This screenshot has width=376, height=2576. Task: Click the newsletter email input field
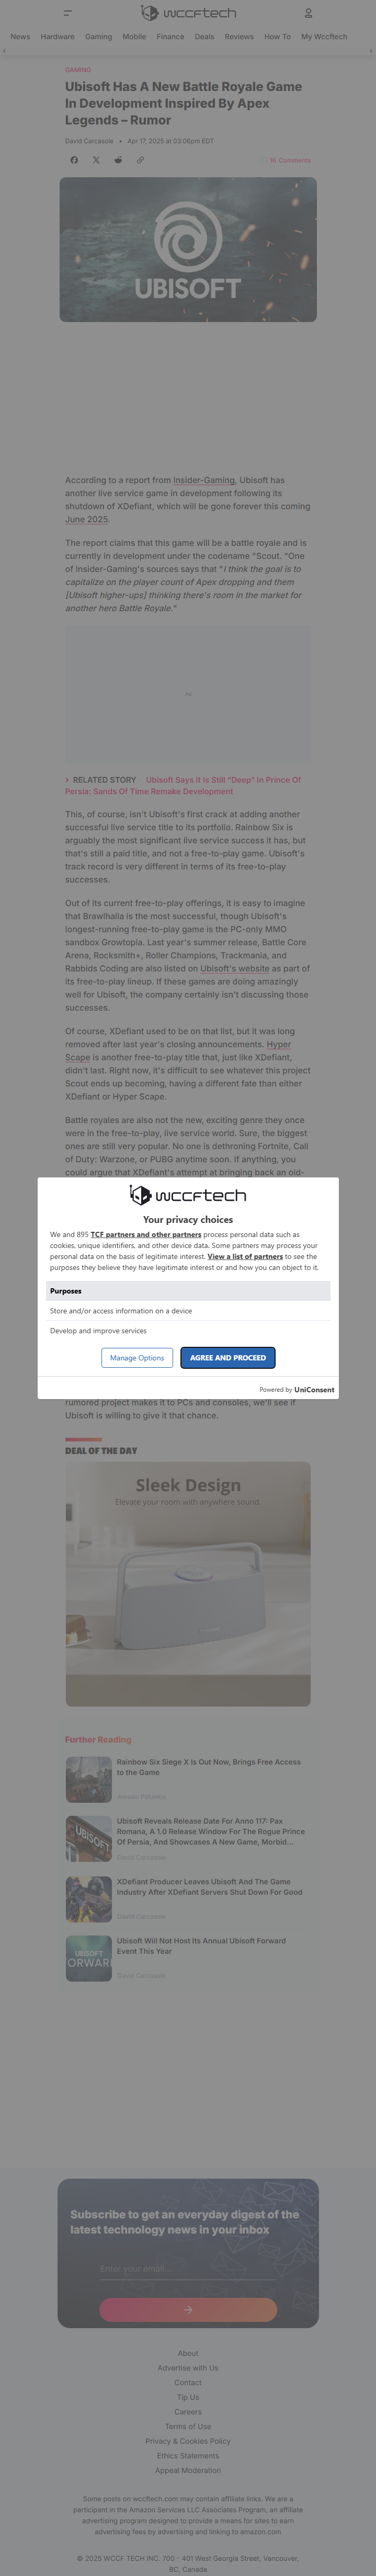[188, 2268]
